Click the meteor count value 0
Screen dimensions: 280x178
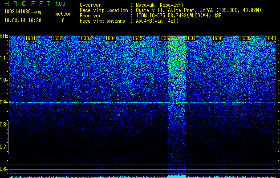coord(63,20)
